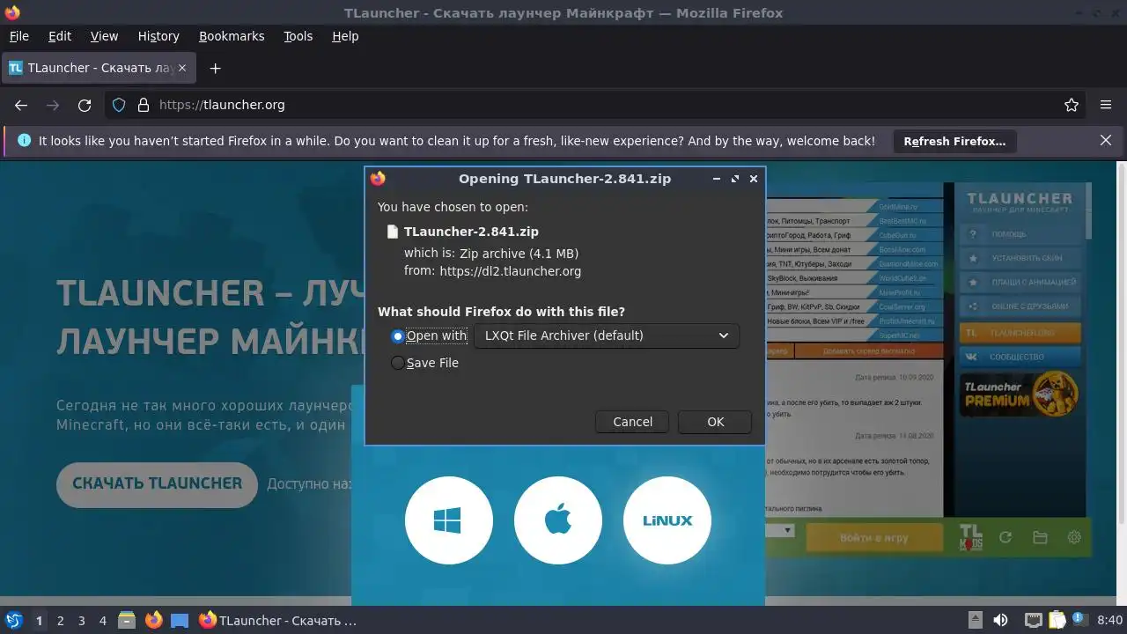Go back to the previous page

point(21,105)
